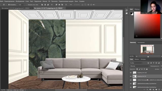162x91 pixels.
Task: Add a layer mask icon
Action: 150,89
